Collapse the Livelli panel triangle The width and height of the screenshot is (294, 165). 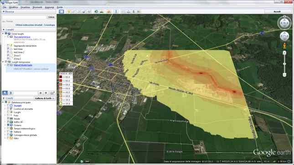coord(4,98)
